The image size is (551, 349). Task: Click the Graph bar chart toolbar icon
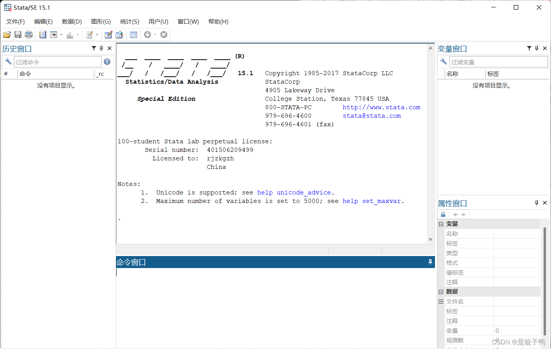tap(70, 35)
